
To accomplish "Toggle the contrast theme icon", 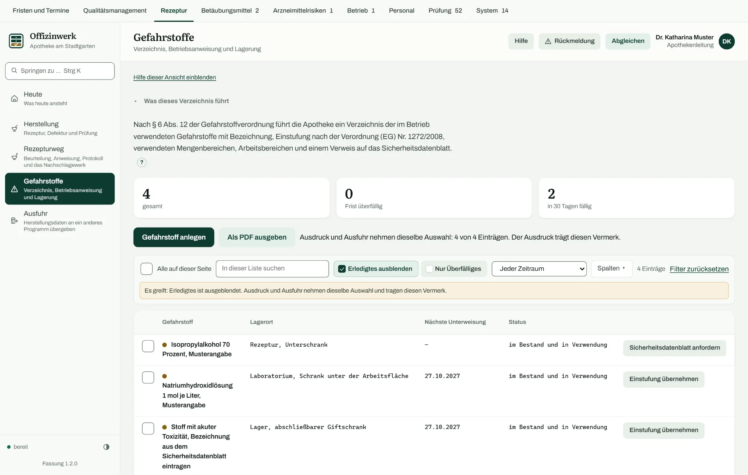I will (106, 447).
